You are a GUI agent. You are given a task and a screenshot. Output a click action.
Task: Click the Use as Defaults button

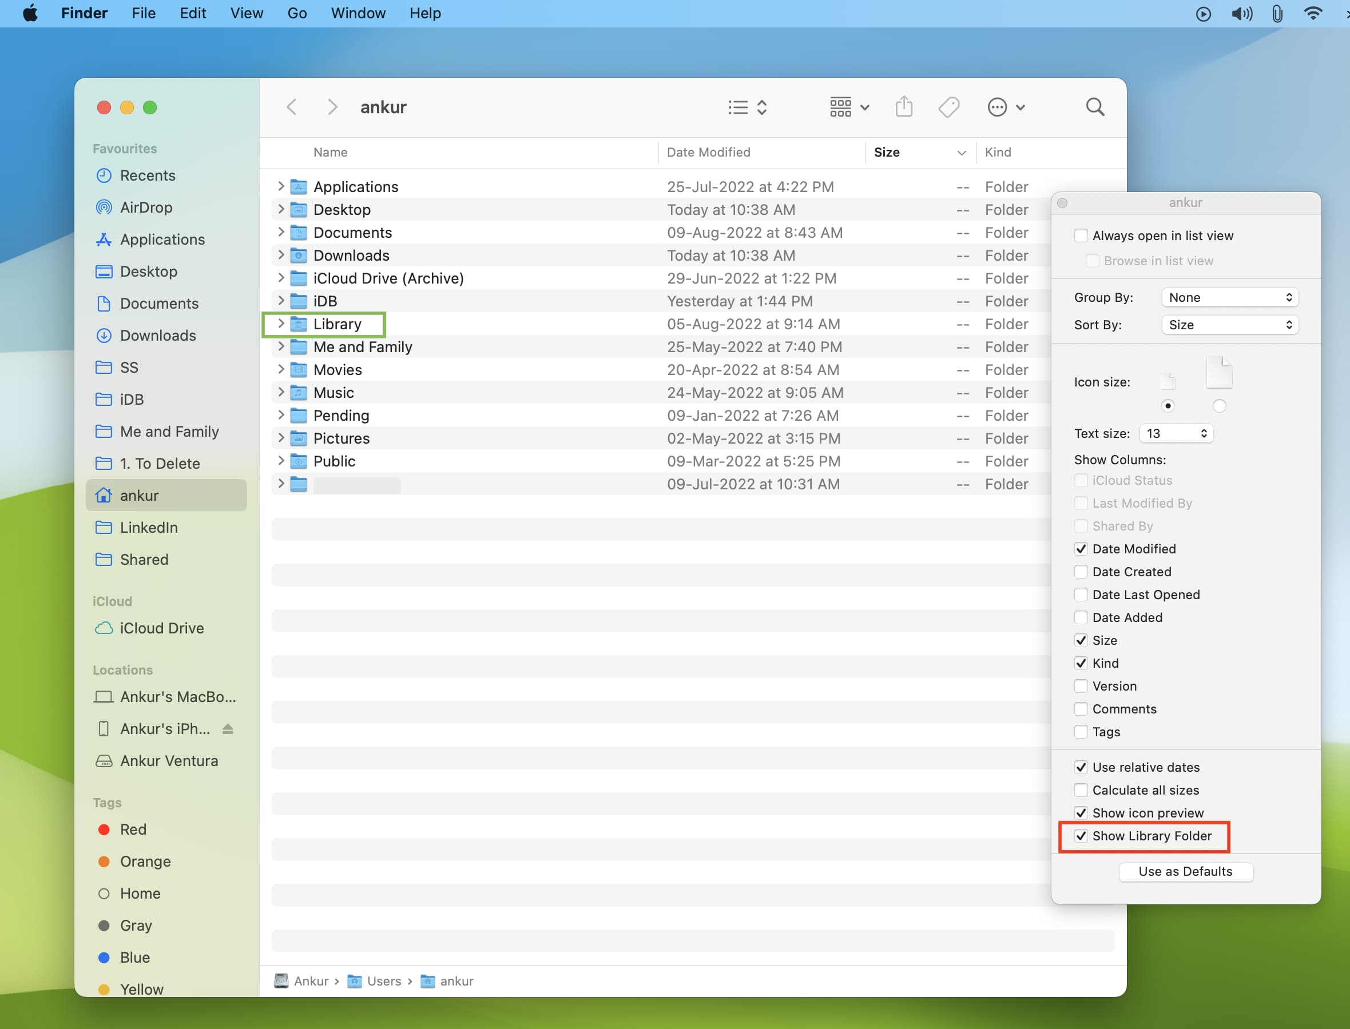1185,872
